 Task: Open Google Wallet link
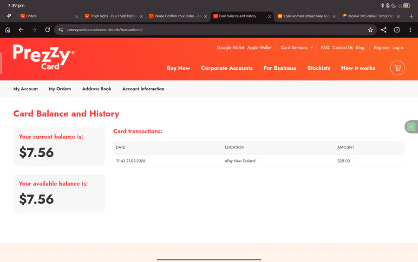[x=230, y=47]
